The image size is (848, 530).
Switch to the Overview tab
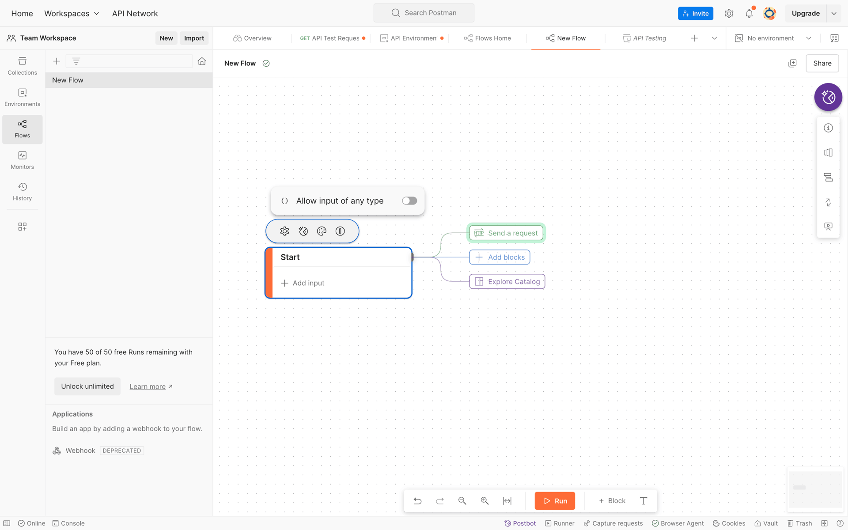(x=253, y=38)
